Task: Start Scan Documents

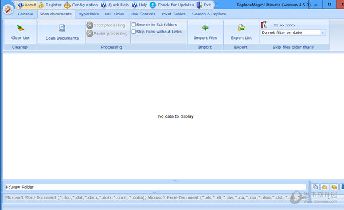Action: pos(62,32)
